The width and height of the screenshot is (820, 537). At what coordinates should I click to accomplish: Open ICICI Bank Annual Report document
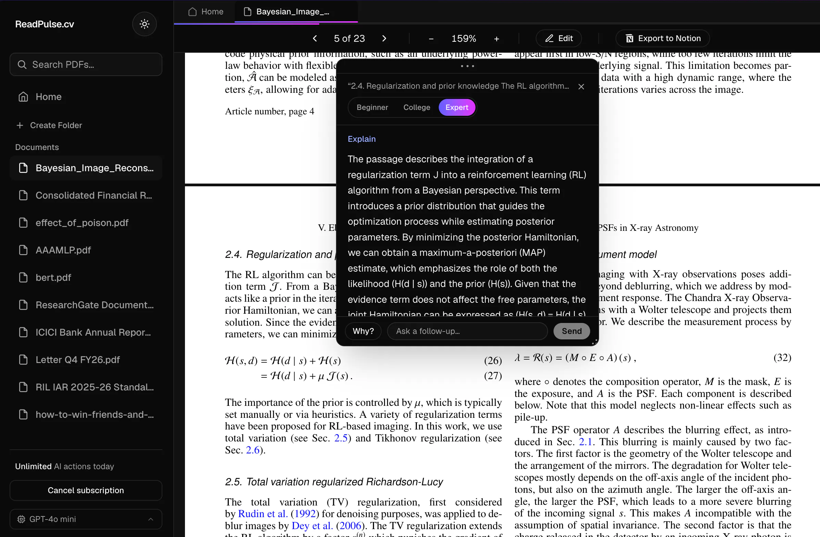[x=86, y=333]
